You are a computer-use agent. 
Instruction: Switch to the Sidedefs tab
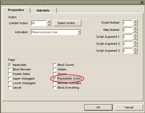[43, 10]
